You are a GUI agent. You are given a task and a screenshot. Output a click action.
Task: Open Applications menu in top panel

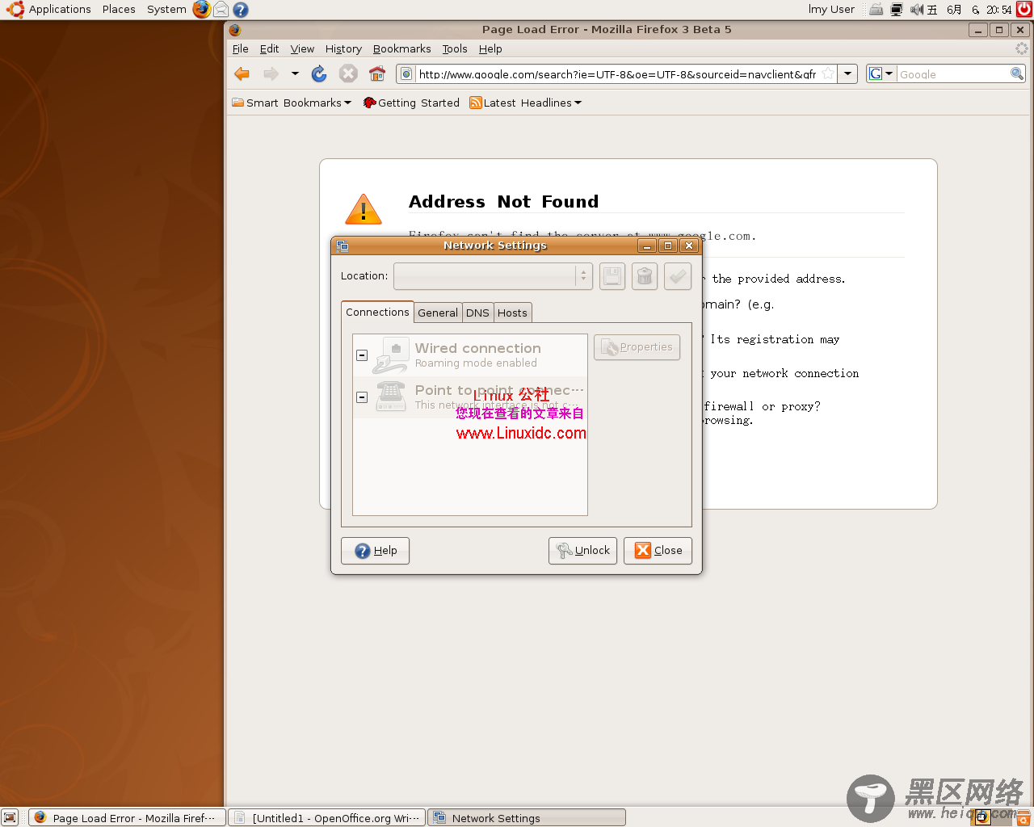tap(49, 10)
